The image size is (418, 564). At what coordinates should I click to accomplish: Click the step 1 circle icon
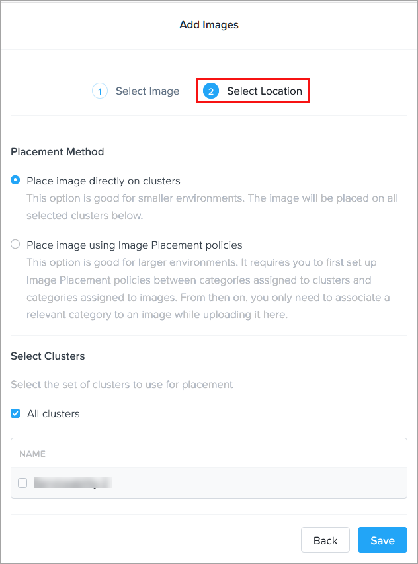100,91
